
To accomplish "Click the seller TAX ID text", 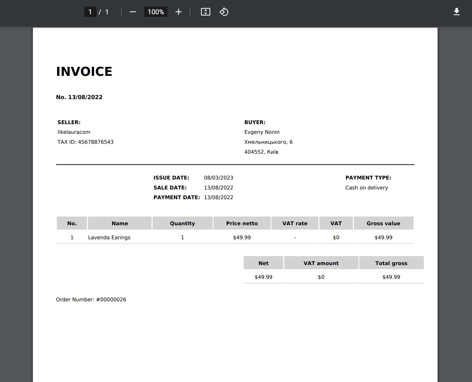I will click(85, 142).
